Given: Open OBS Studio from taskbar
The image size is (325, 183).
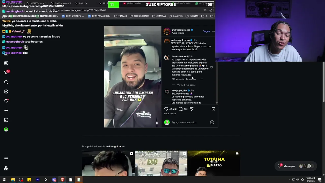Looking at the screenshot, I should [21, 180].
